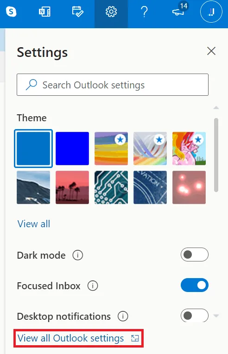228x354 pixels.
Task: Open Skype from the top bar
Action: [x=11, y=11]
